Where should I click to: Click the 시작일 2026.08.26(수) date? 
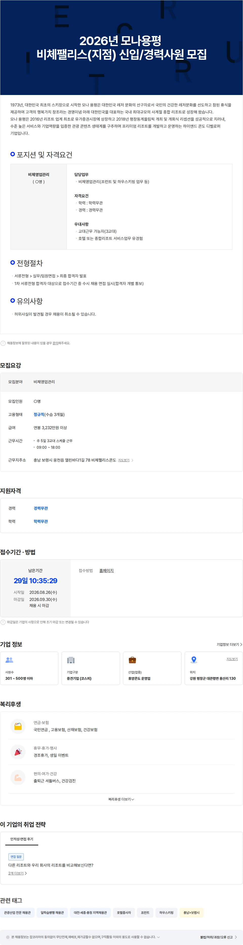coord(43,592)
